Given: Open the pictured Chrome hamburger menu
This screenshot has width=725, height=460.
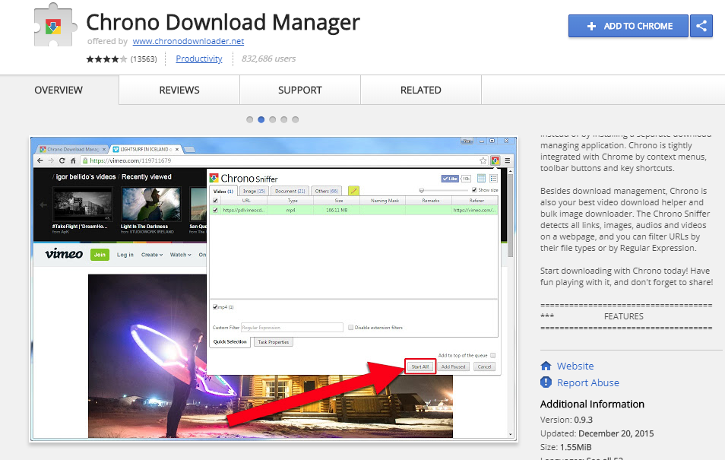Looking at the screenshot, I should (x=507, y=160).
